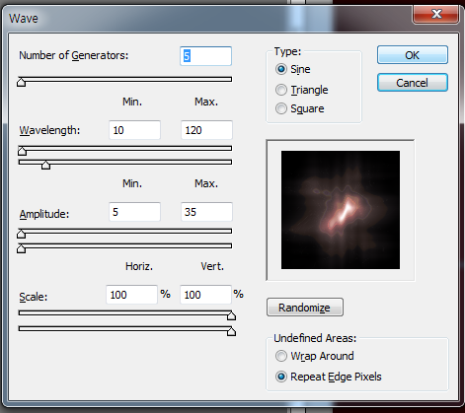Click the Scale label
Screen dimensions: 465x413
click(x=34, y=297)
